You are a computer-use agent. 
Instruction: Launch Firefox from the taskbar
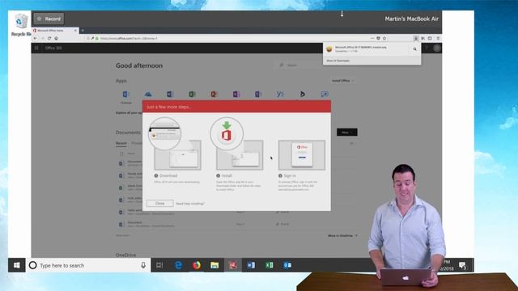tap(197, 265)
